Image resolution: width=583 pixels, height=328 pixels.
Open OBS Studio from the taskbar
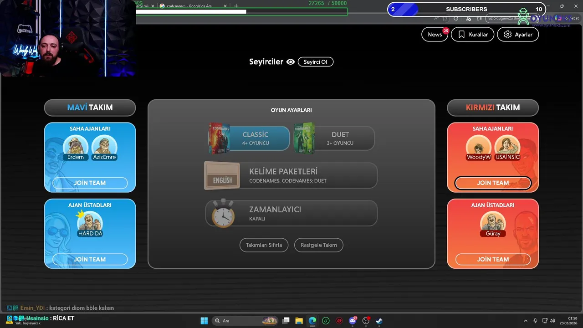coord(366,321)
